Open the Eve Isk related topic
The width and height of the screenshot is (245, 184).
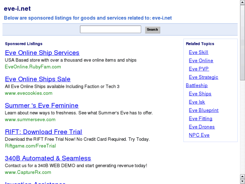click(197, 102)
